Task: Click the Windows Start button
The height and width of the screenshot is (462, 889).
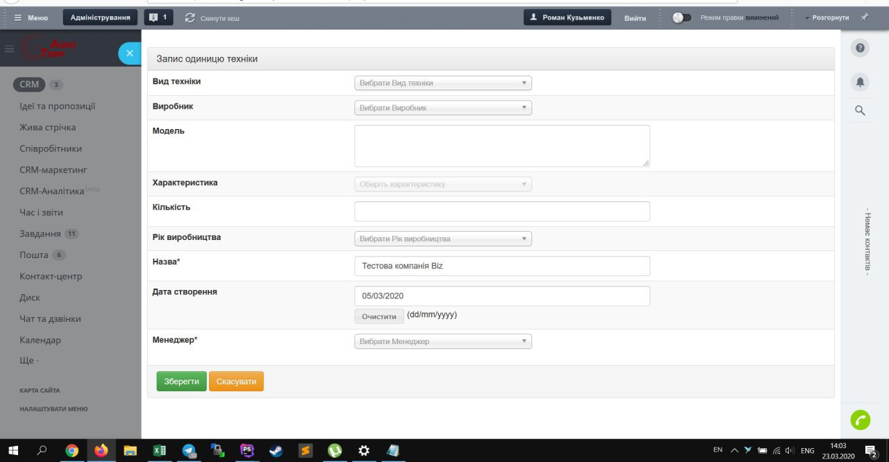Action: 13,451
